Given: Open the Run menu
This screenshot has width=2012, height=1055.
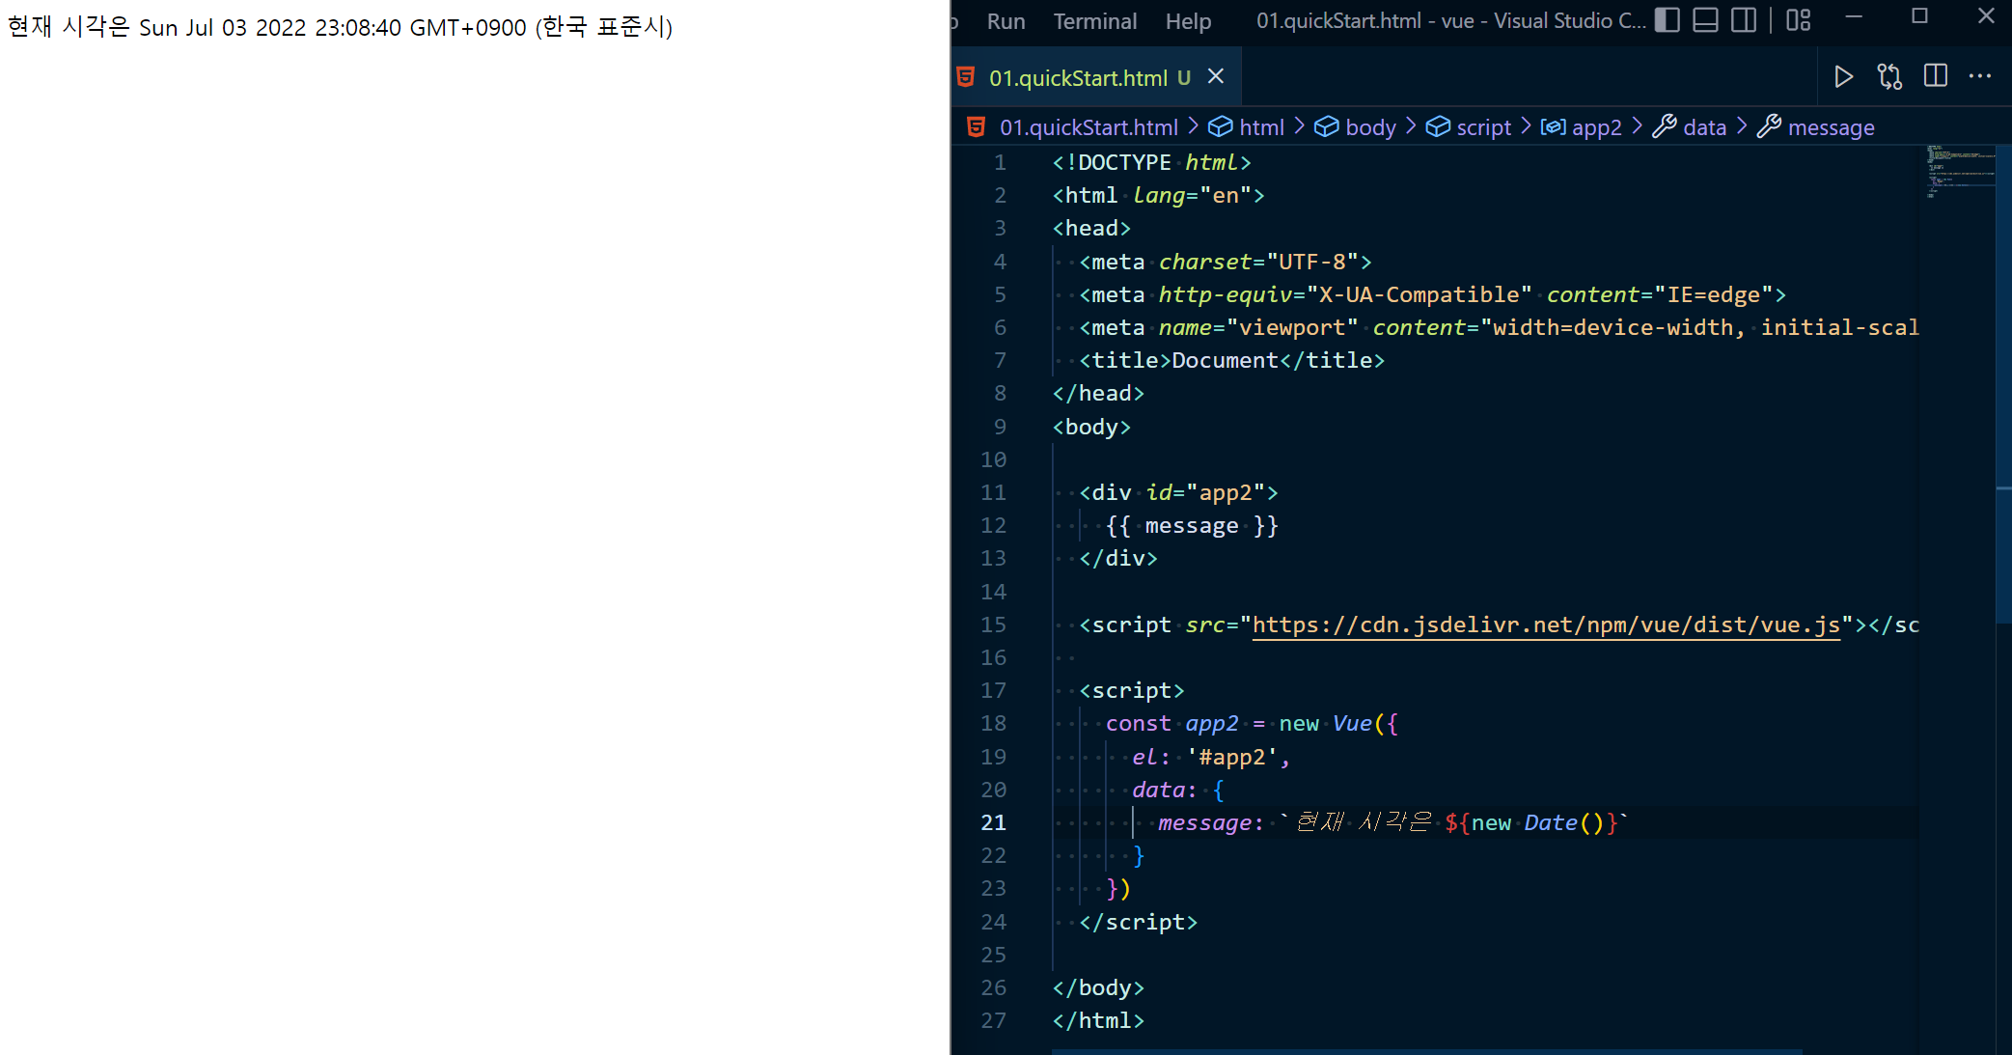Looking at the screenshot, I should coord(1006,21).
